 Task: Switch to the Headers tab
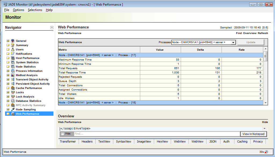87,141
